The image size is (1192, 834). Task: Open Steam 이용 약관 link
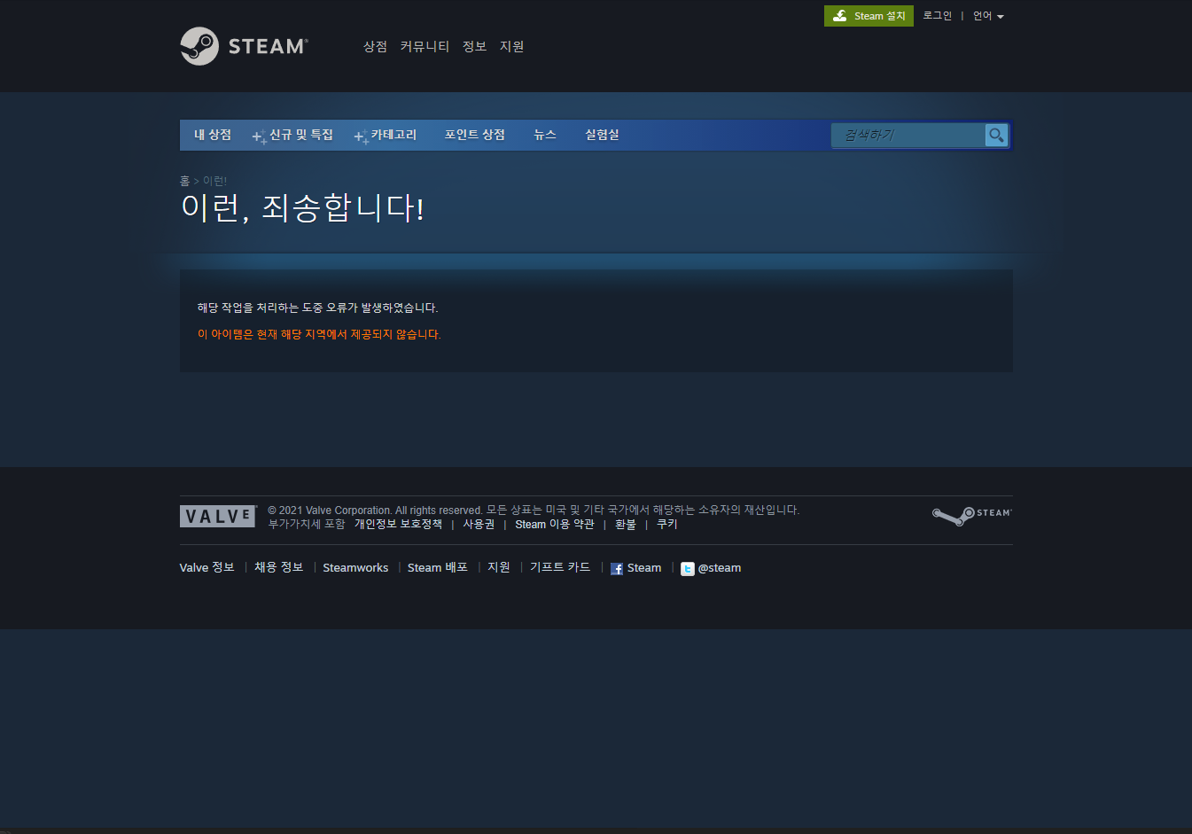555,524
